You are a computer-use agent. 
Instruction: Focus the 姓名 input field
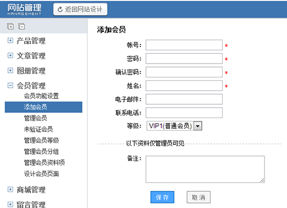(x=184, y=85)
